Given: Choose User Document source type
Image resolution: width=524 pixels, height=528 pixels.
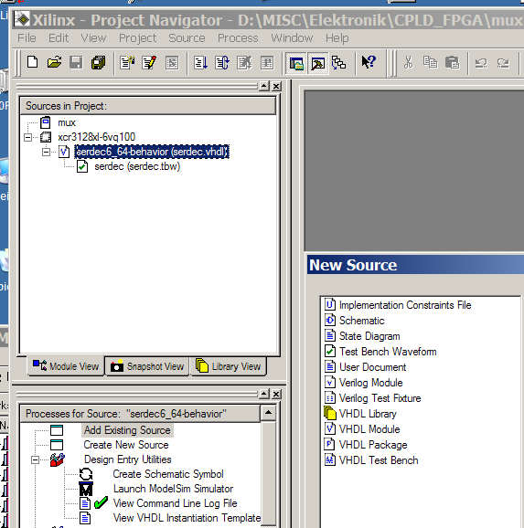Looking at the screenshot, I should point(372,367).
